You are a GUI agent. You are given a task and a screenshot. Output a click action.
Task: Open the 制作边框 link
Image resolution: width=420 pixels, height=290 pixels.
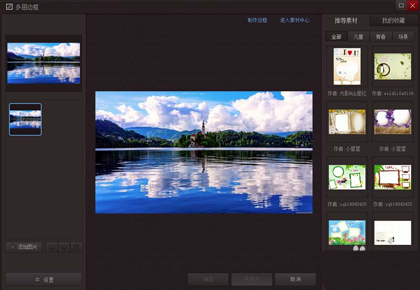click(x=257, y=20)
